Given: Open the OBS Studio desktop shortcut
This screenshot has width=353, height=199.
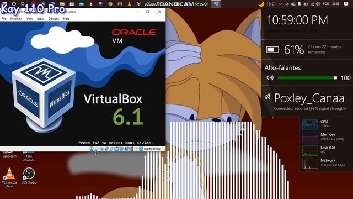Looking at the screenshot, I should tap(29, 176).
